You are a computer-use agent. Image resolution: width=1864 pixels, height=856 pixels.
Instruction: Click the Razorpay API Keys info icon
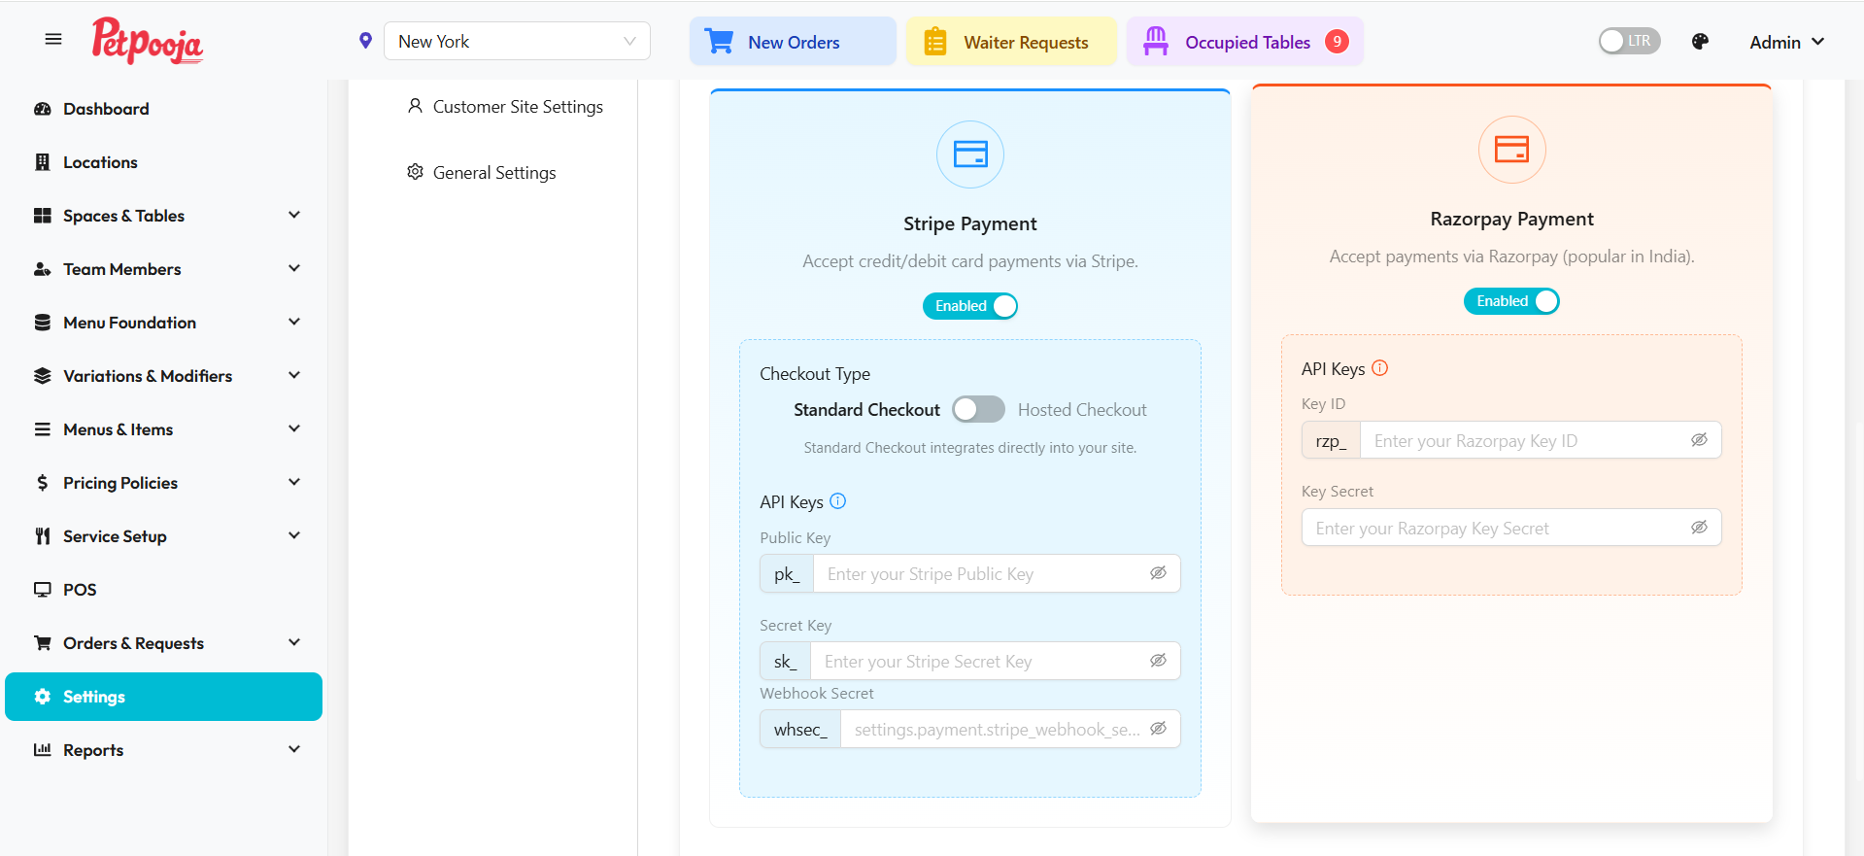[x=1380, y=368]
